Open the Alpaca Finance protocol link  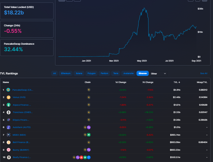(x=22, y=105)
